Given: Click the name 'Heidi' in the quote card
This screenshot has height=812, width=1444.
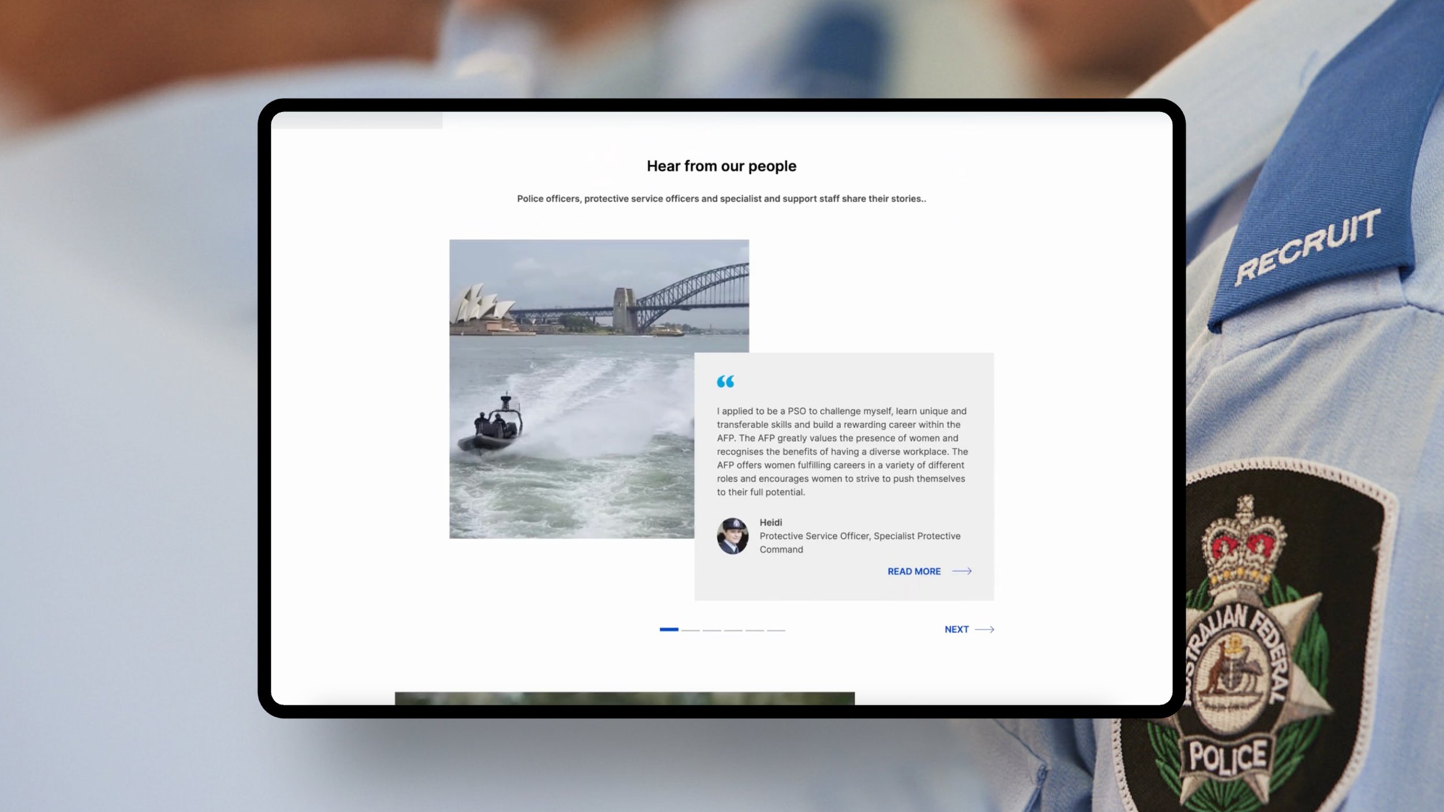Looking at the screenshot, I should coord(771,522).
